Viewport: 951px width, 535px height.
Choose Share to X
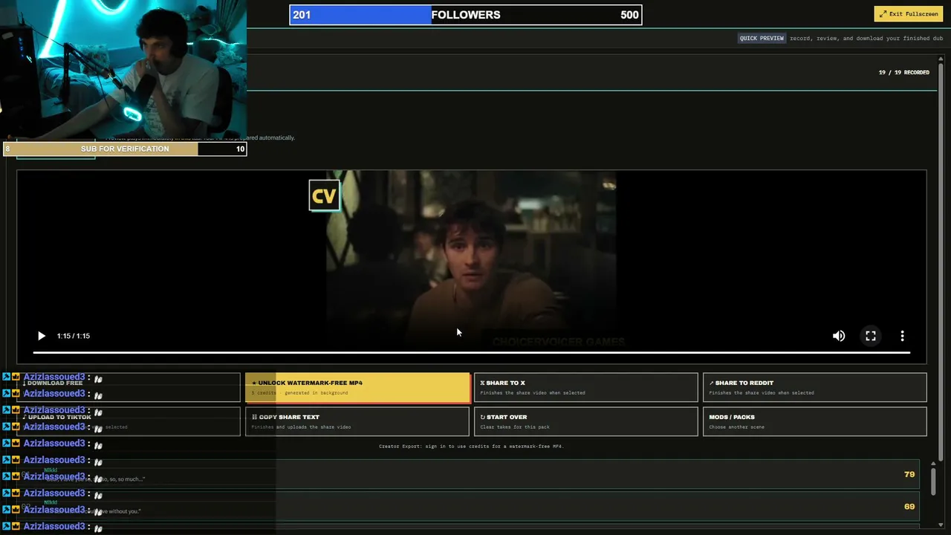(586, 388)
